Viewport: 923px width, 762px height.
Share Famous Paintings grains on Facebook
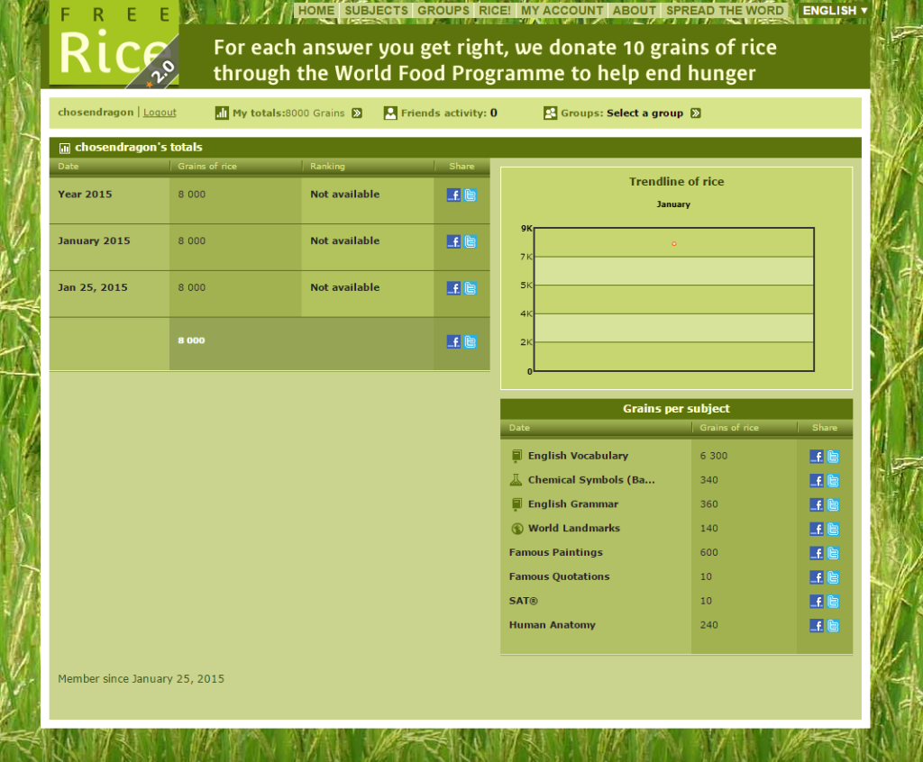pos(817,553)
